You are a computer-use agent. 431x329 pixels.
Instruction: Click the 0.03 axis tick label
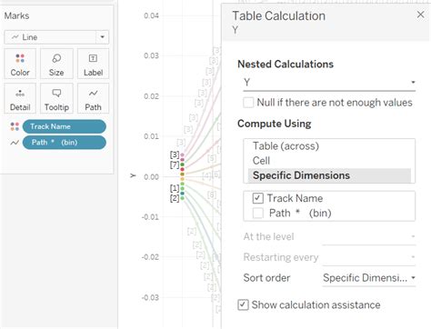pos(151,55)
